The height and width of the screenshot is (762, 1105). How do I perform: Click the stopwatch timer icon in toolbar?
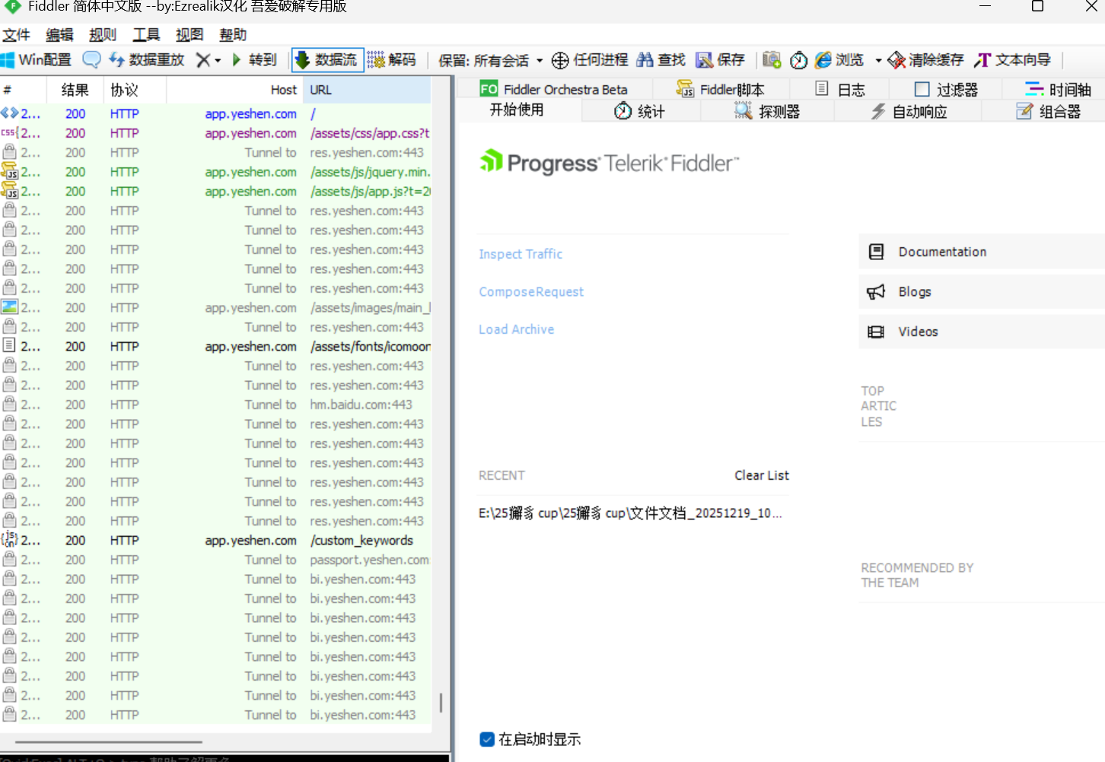click(798, 60)
